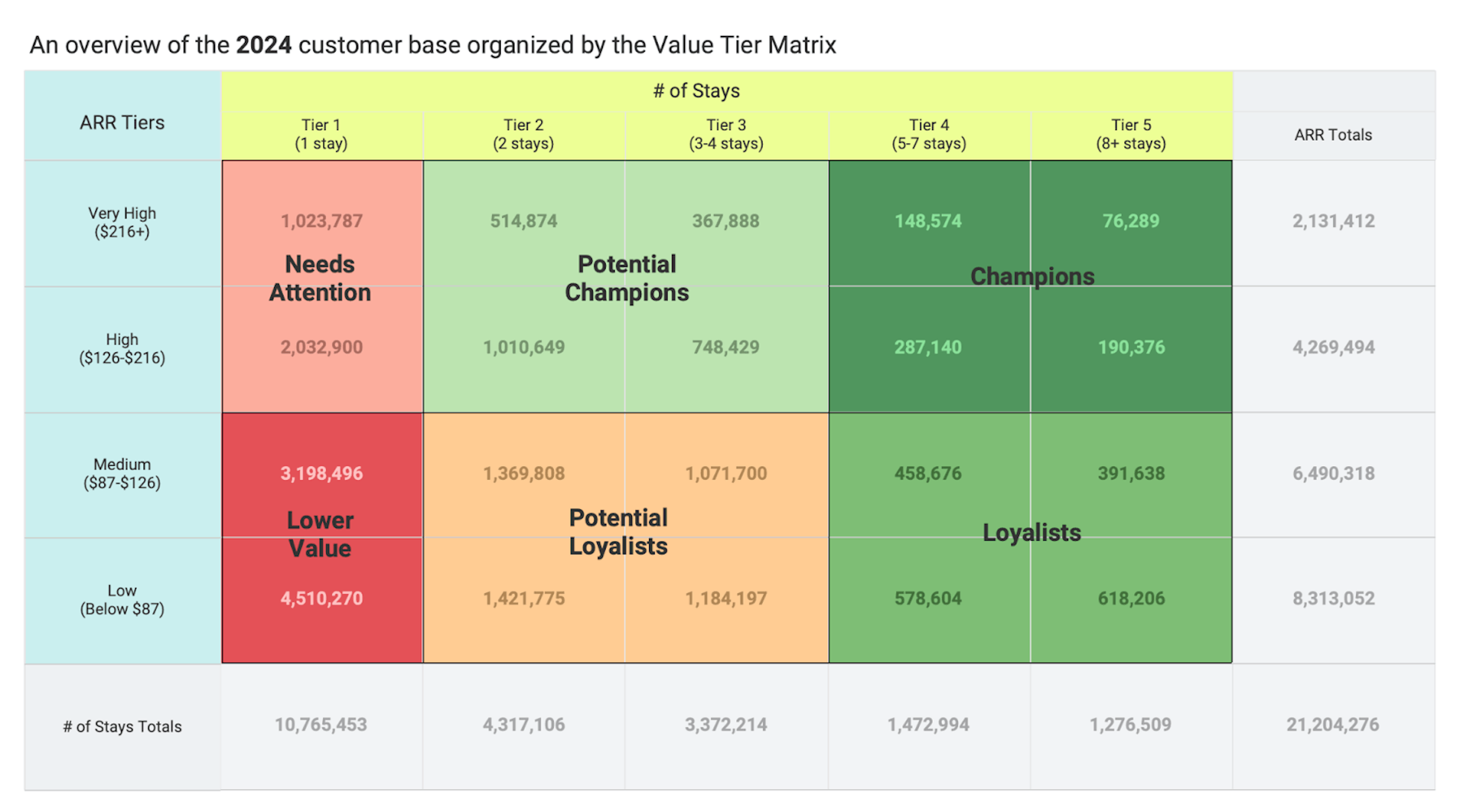
Task: Select the Lower Value segment label
Action: 320,534
